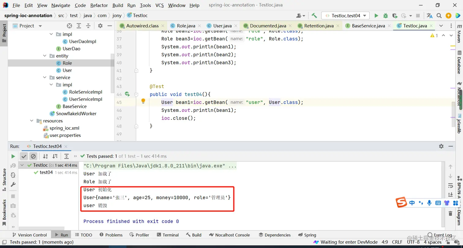The image size is (463, 248).
Task: Toggle sort-by-duration for test results
Action: 55,156
